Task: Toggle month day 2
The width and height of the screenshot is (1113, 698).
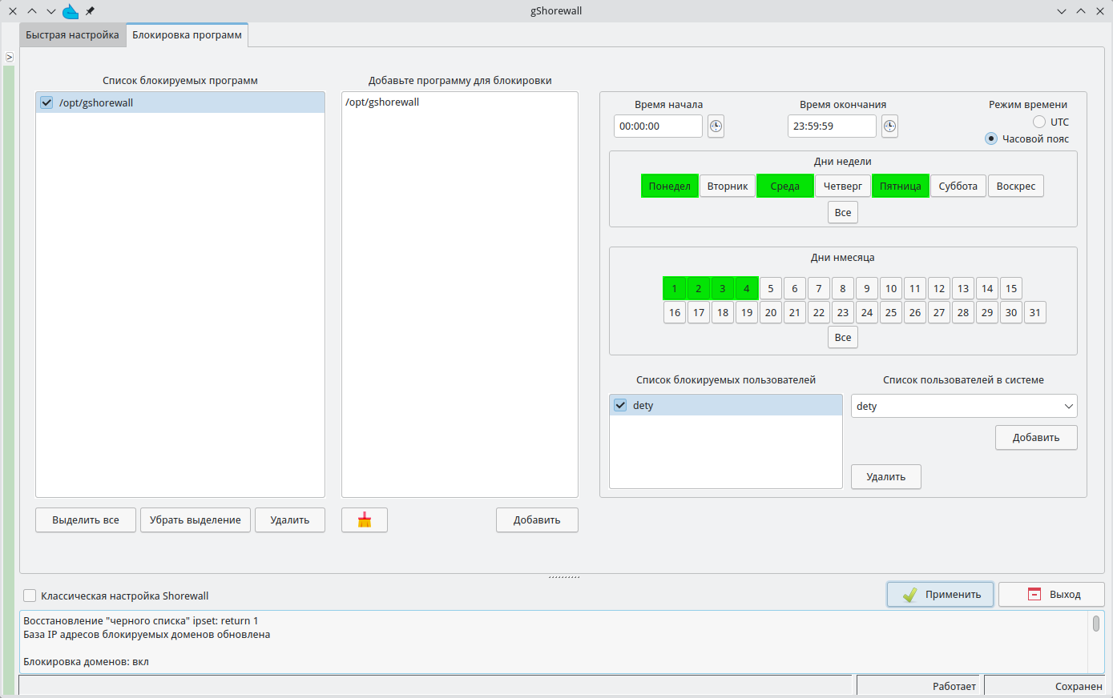Action: [x=699, y=289]
